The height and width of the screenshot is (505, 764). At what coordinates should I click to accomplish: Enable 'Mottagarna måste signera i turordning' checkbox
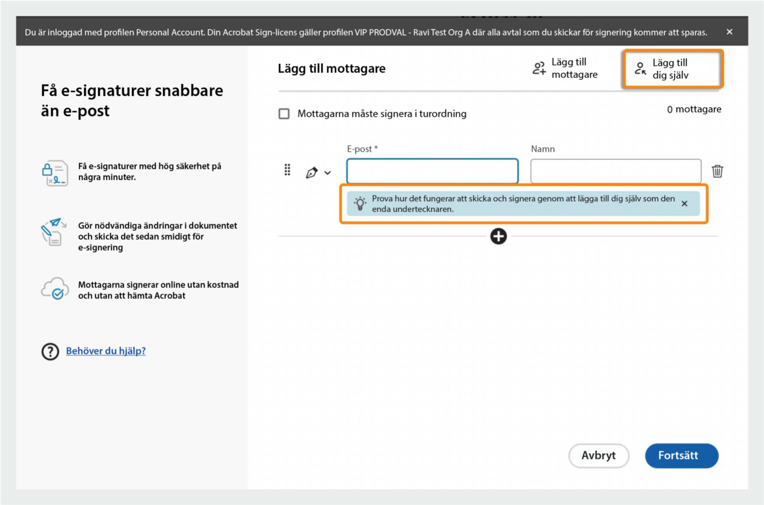284,114
